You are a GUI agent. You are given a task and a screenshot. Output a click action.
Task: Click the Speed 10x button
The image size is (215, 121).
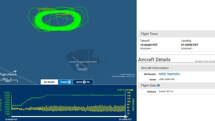pos(83,82)
